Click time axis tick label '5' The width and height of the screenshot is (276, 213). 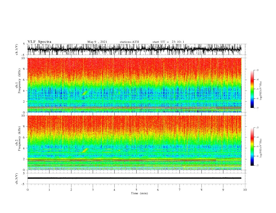click(x=136, y=190)
